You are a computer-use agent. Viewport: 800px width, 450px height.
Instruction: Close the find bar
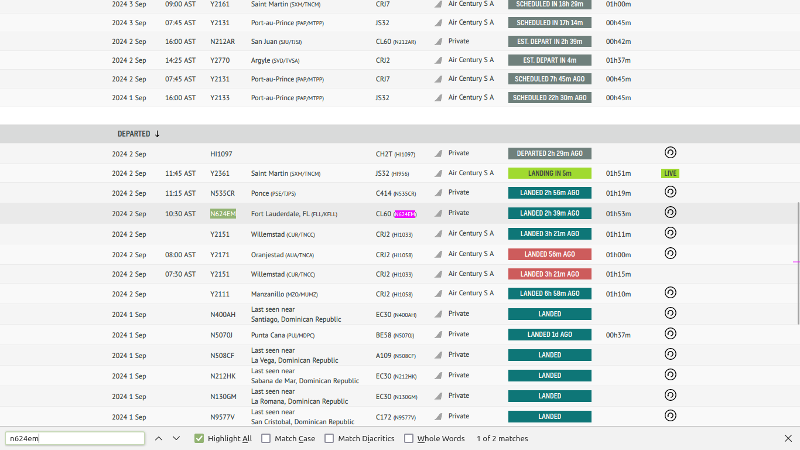pos(788,438)
